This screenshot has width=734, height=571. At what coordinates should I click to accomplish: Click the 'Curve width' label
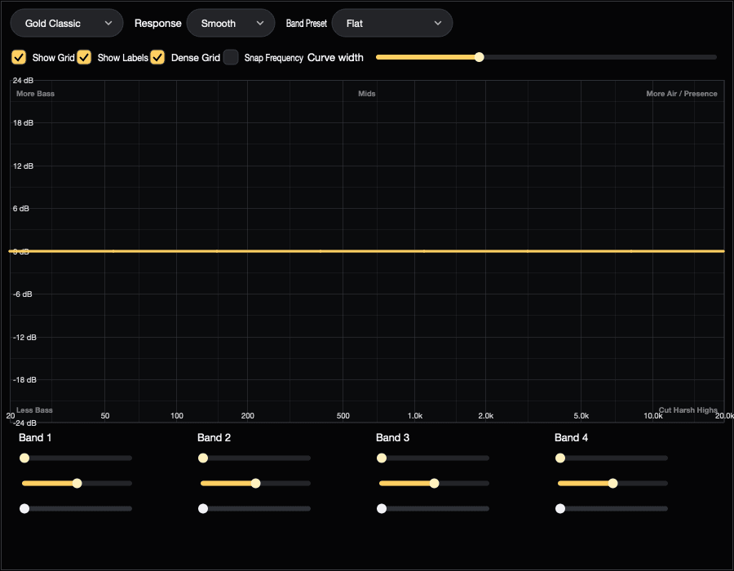335,58
